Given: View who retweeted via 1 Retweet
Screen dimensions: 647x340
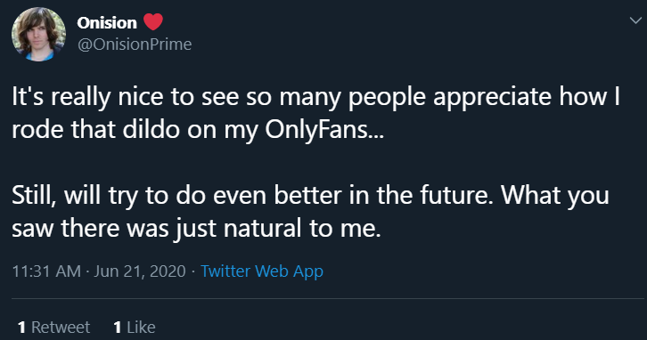Looking at the screenshot, I should click(53, 328).
